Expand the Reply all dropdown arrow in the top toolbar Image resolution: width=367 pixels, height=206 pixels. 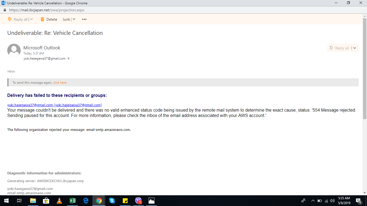click(32, 19)
